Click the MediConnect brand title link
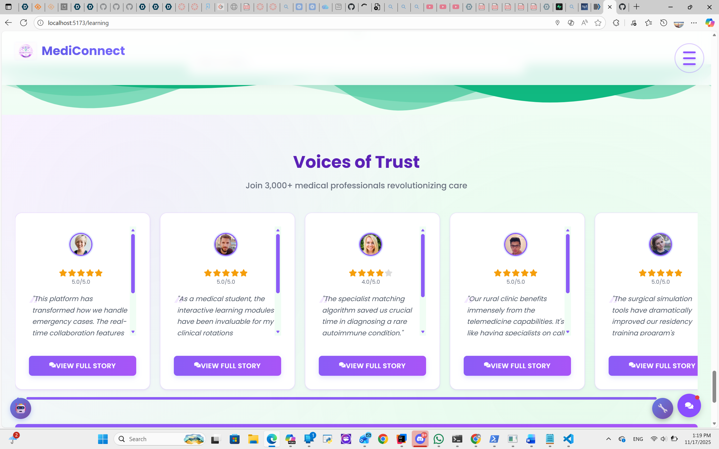This screenshot has width=719, height=449. pos(83,51)
